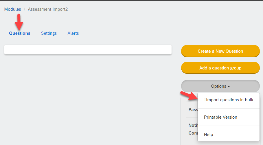Switch to the Questions tab

pyautogui.click(x=20, y=33)
